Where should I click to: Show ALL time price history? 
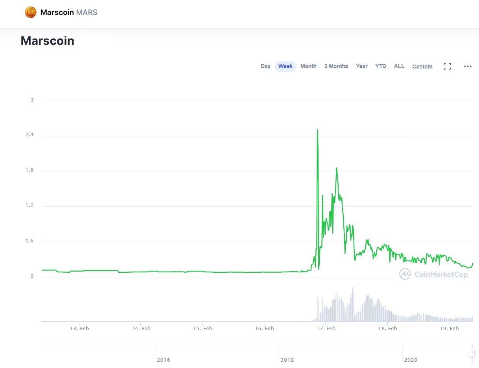tap(399, 66)
